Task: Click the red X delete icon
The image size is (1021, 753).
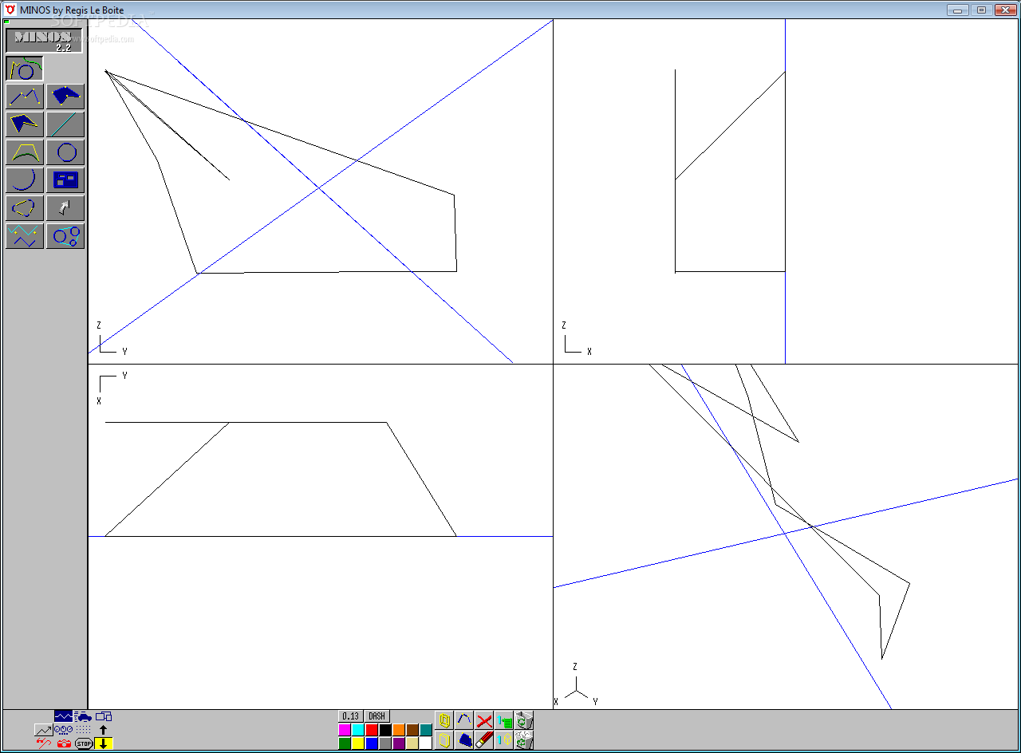Action: click(484, 720)
